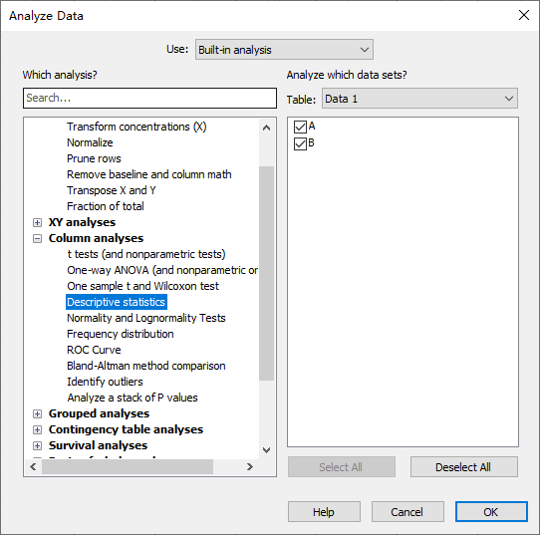The height and width of the screenshot is (535, 540).
Task: Click the Deselect All button
Action: point(463,467)
